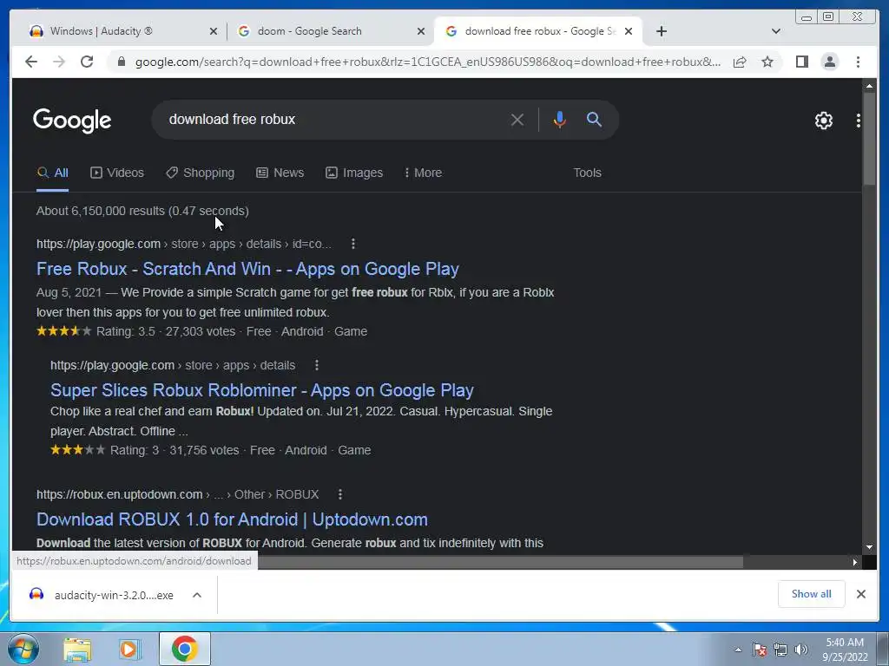Image resolution: width=889 pixels, height=666 pixels.
Task: Expand the More search filters menu
Action: 423,173
